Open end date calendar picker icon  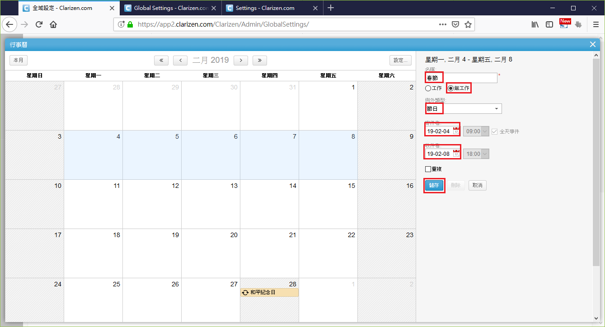[456, 154]
